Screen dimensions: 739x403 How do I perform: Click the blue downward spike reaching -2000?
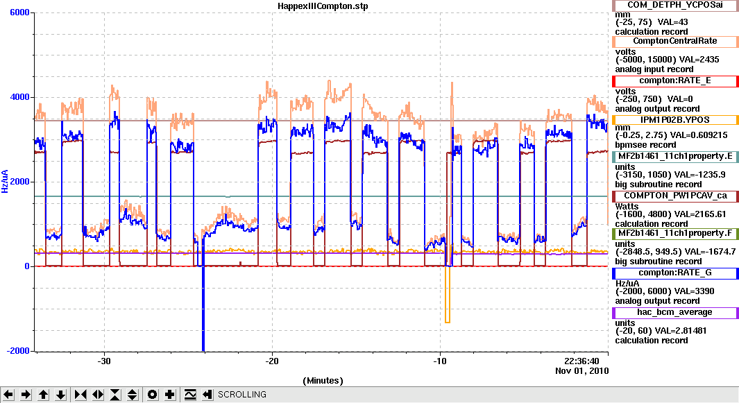click(203, 309)
